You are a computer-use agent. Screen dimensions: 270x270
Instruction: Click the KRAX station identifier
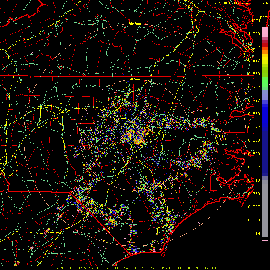click(167, 268)
